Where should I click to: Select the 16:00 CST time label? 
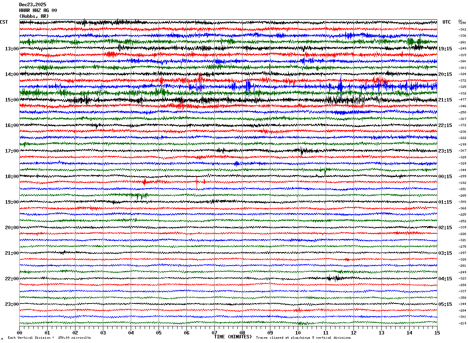click(12, 125)
